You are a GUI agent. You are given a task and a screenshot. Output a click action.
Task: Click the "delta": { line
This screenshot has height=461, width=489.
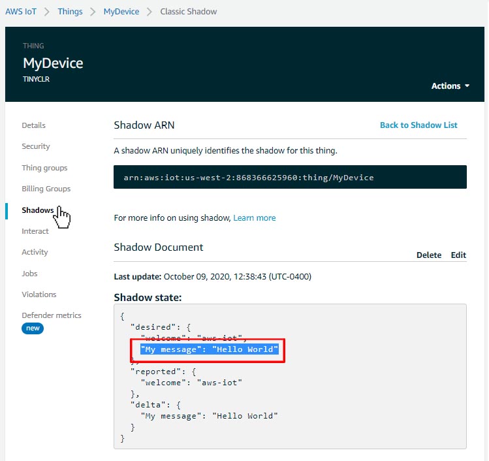(155, 405)
